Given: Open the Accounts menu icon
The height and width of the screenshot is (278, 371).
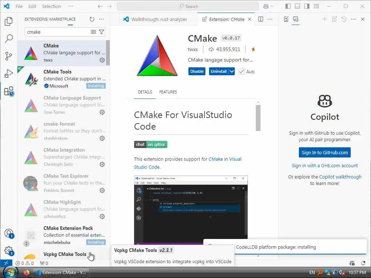Looking at the screenshot, I should (x=9, y=233).
